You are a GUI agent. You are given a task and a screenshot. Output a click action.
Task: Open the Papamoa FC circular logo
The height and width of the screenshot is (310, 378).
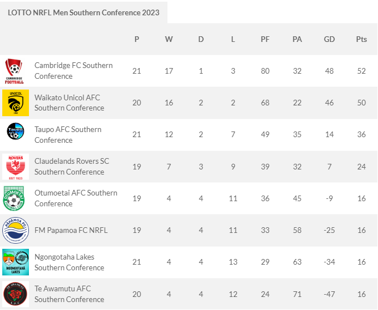16,230
